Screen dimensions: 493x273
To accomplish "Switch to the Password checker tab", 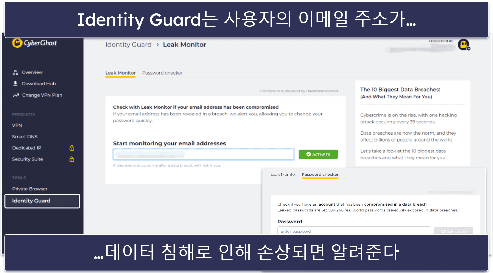I will point(162,73).
